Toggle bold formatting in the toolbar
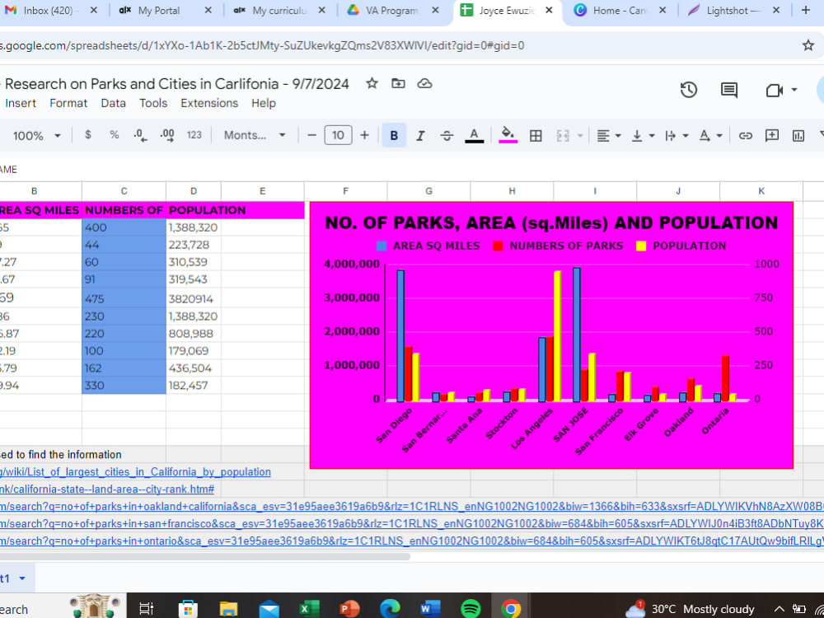The height and width of the screenshot is (618, 824). click(x=394, y=136)
